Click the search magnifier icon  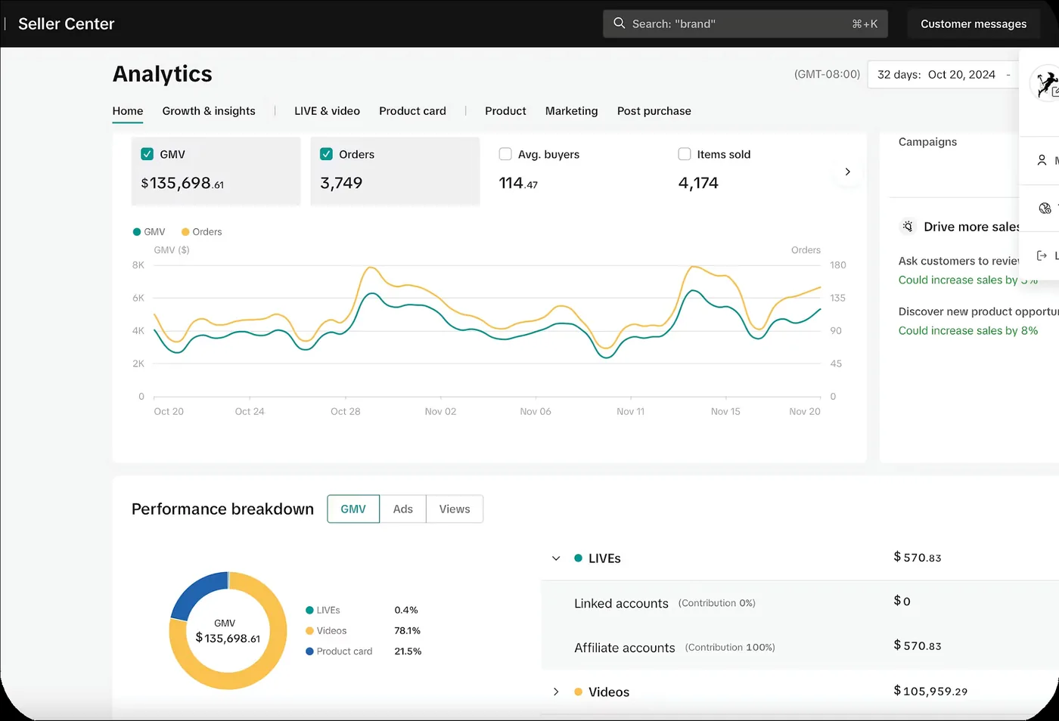point(619,23)
